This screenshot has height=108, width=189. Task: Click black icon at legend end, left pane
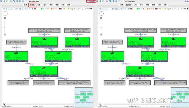(91, 9)
